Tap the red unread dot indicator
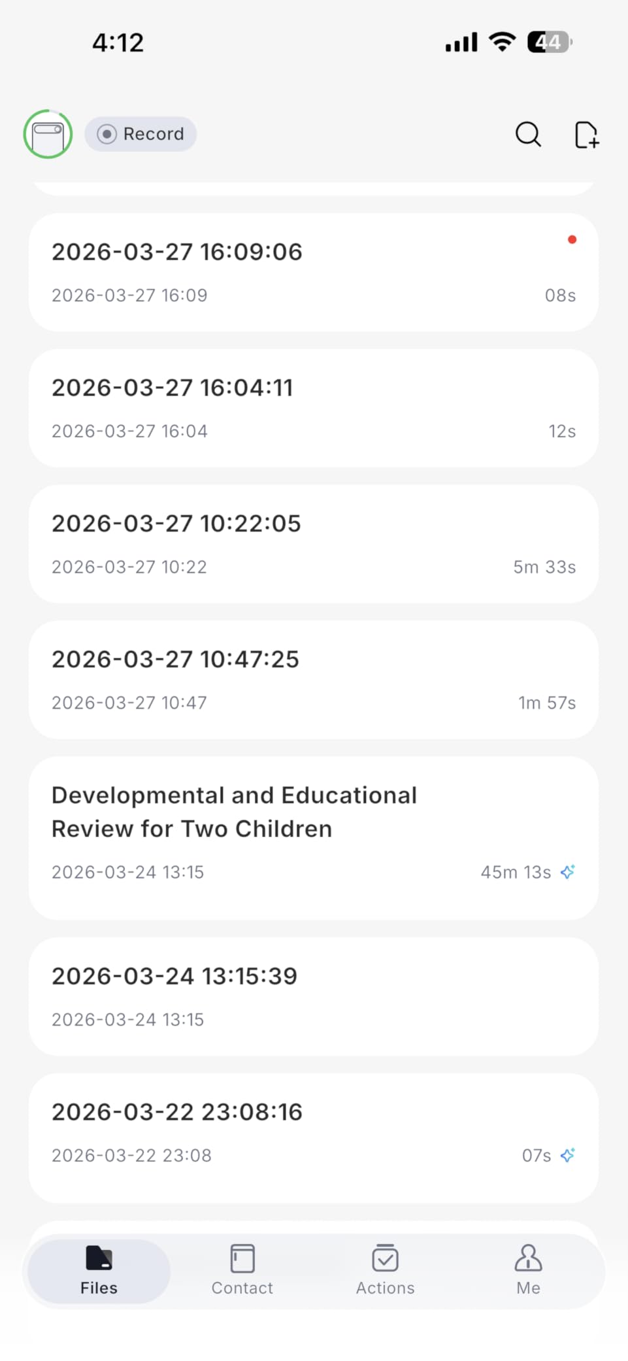The width and height of the screenshot is (628, 1361). [572, 240]
